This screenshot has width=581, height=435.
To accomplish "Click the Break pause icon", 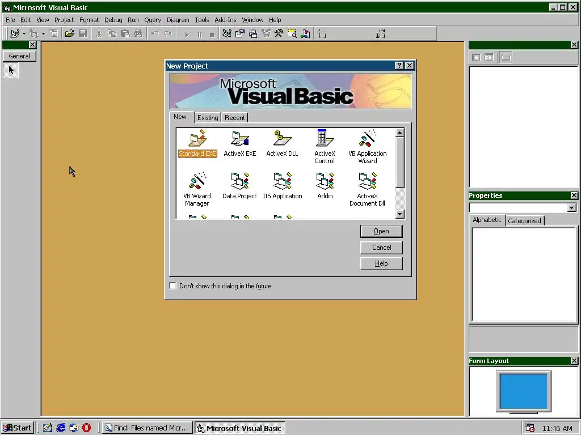I will (200, 35).
